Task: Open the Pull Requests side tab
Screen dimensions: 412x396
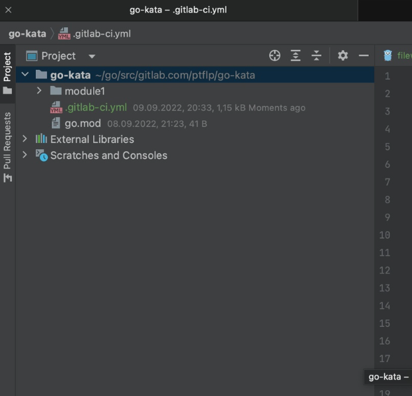Action: pos(7,146)
